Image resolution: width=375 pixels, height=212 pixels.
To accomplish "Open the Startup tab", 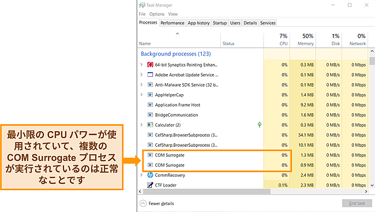I will 220,23.
